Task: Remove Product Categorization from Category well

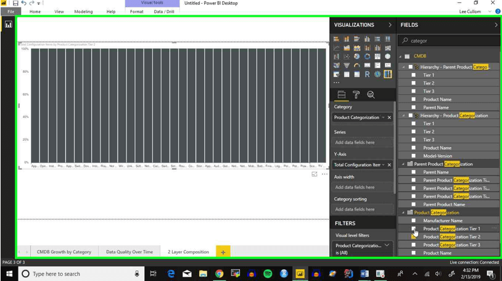Action: 389,117
